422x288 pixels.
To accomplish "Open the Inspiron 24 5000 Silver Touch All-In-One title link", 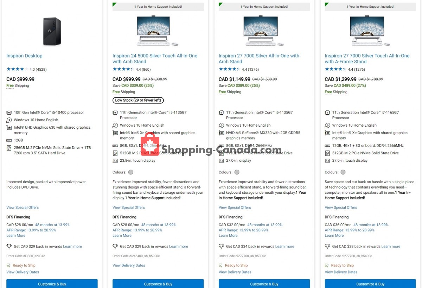I will pos(155,59).
